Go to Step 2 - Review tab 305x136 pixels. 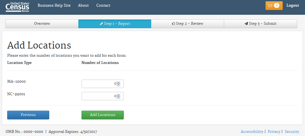click(187, 24)
